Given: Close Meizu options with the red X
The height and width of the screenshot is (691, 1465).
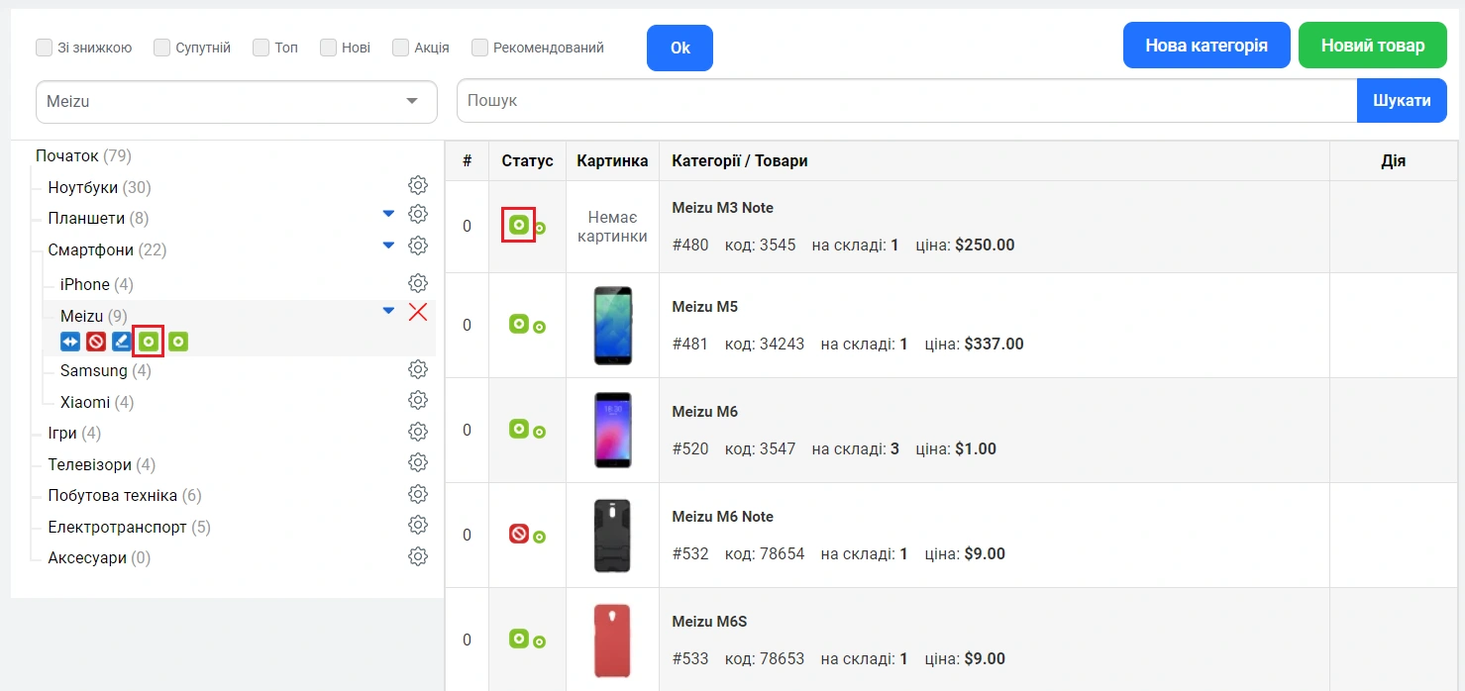Looking at the screenshot, I should coord(418,313).
